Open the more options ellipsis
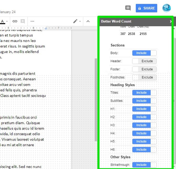Screen dimensions: 176x169 click(x=32, y=21)
